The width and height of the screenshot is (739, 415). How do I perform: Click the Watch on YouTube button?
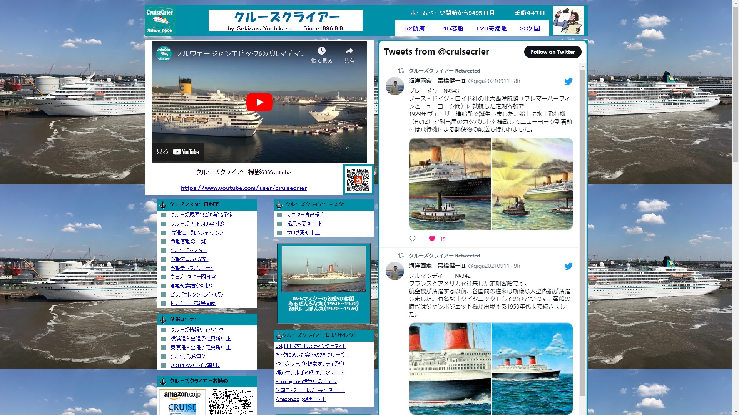click(x=178, y=152)
